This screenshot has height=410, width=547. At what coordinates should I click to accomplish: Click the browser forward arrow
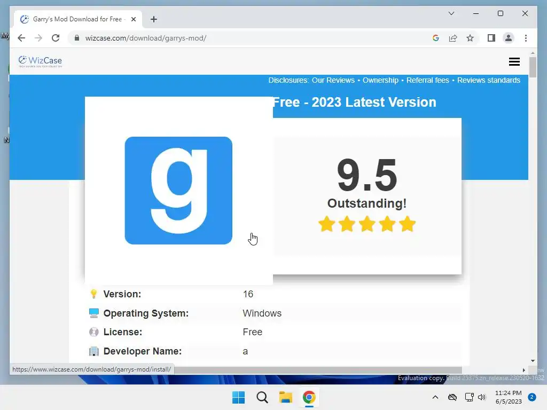pyautogui.click(x=38, y=38)
